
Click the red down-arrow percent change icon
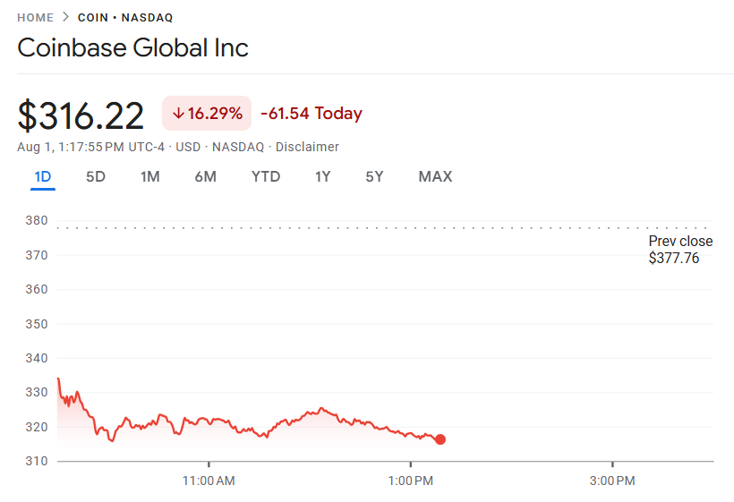pos(178,114)
